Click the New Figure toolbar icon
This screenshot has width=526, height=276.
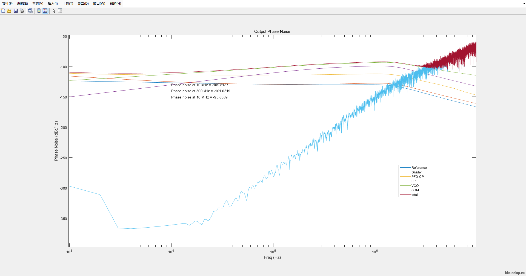click(x=3, y=11)
